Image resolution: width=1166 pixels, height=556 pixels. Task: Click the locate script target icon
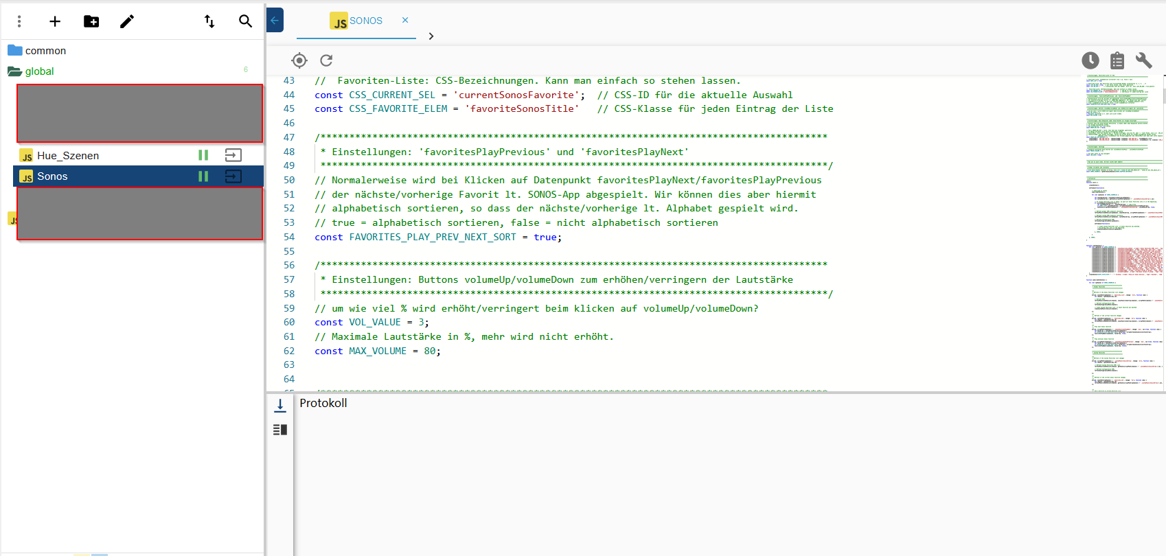point(299,60)
